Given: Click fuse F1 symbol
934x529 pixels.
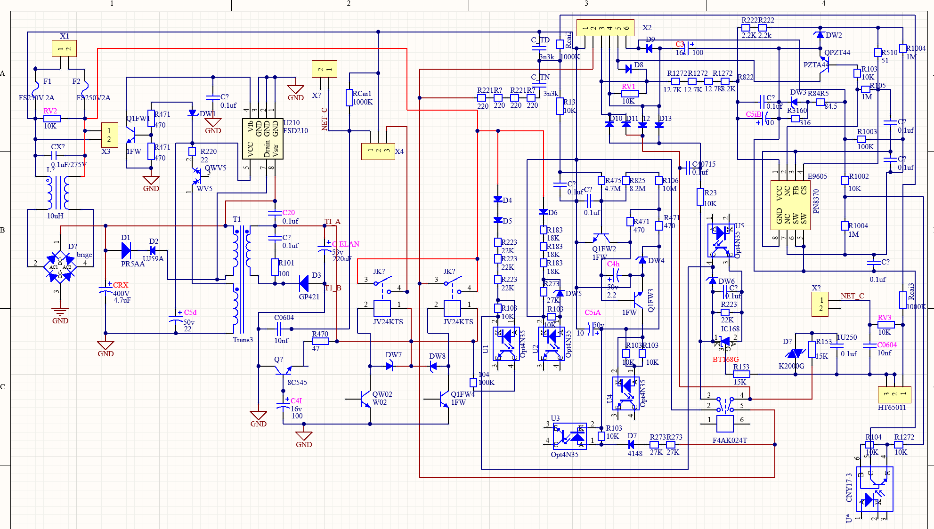Looking at the screenshot, I should pyautogui.click(x=35, y=89).
